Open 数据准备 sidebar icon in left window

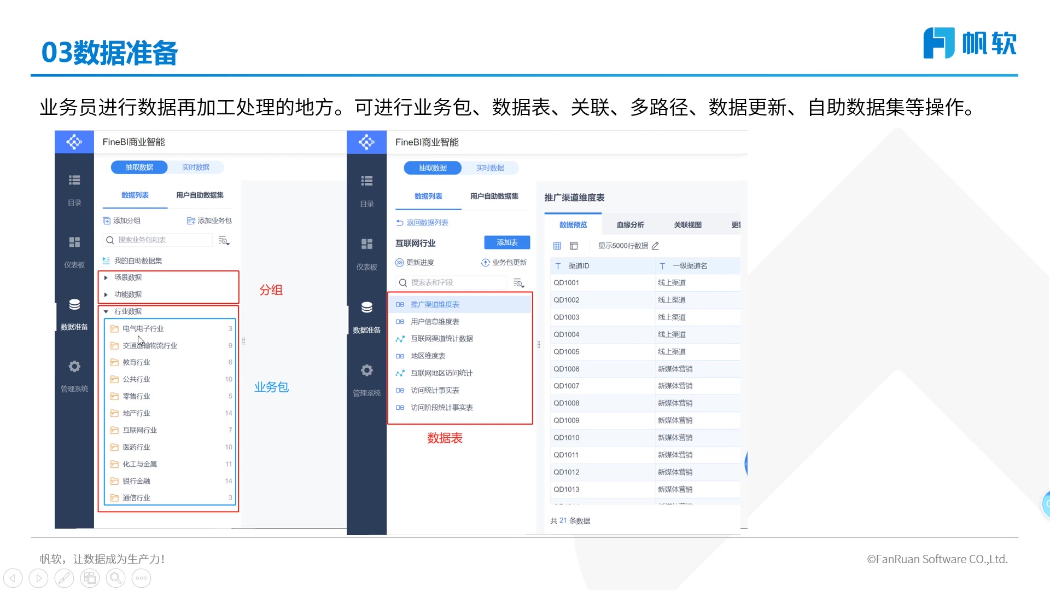(74, 304)
